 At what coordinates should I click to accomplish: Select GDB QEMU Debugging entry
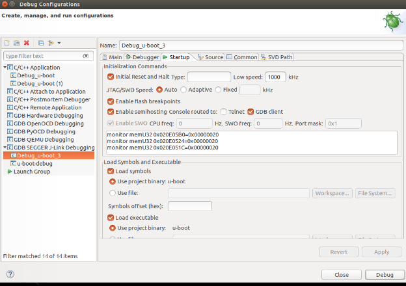click(44, 140)
